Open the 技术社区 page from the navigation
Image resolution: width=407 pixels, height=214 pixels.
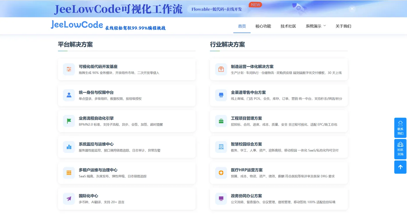[288, 26]
